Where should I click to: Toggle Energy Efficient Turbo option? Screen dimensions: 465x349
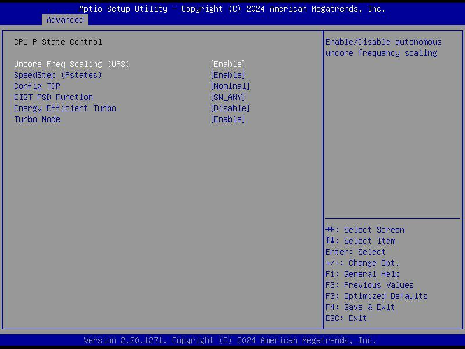pyautogui.click(x=65, y=108)
